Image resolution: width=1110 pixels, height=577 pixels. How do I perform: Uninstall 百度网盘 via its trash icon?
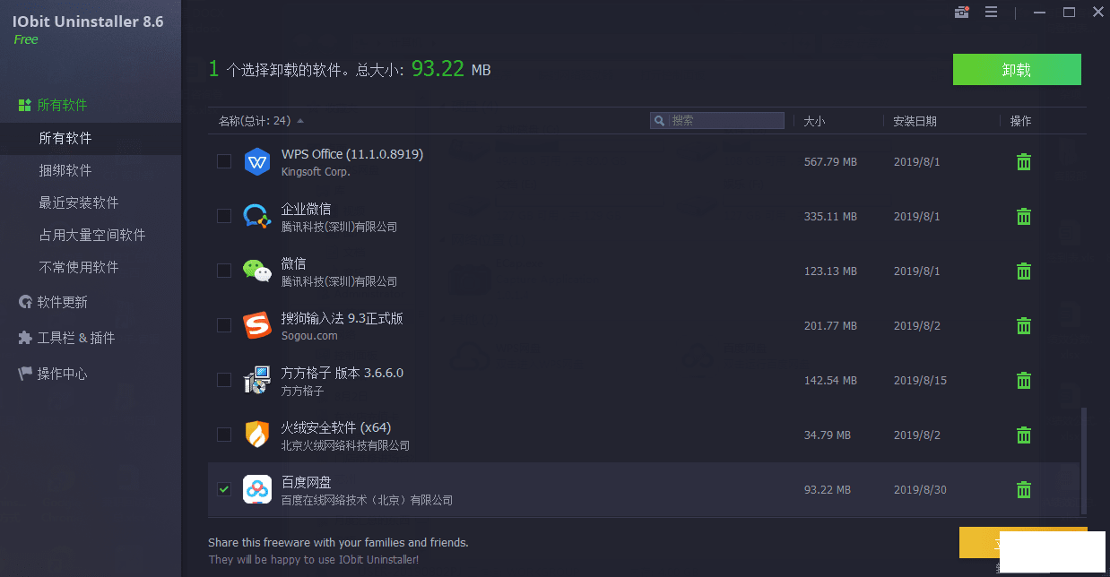[x=1024, y=490]
